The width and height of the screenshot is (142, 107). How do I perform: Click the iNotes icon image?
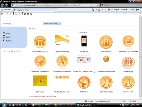[84, 82]
